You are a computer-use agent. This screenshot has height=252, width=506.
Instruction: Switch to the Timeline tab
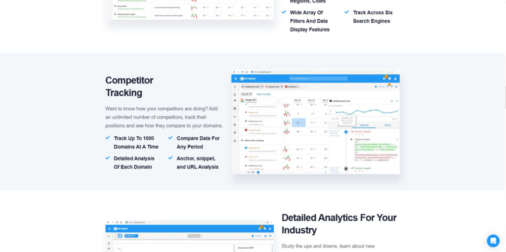click(364, 125)
